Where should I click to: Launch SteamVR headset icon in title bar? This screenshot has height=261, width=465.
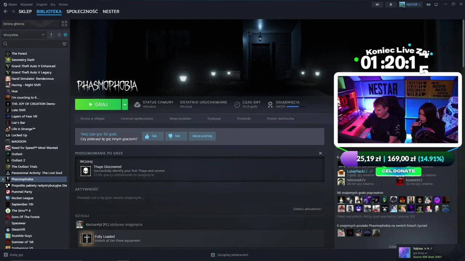(x=428, y=4)
